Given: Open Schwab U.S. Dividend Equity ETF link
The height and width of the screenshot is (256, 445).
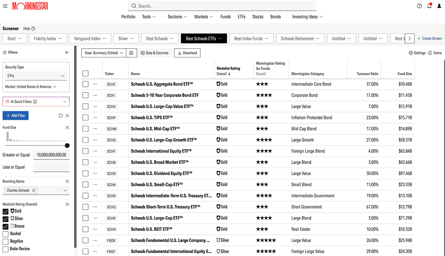Looking at the screenshot, I should point(162,173).
